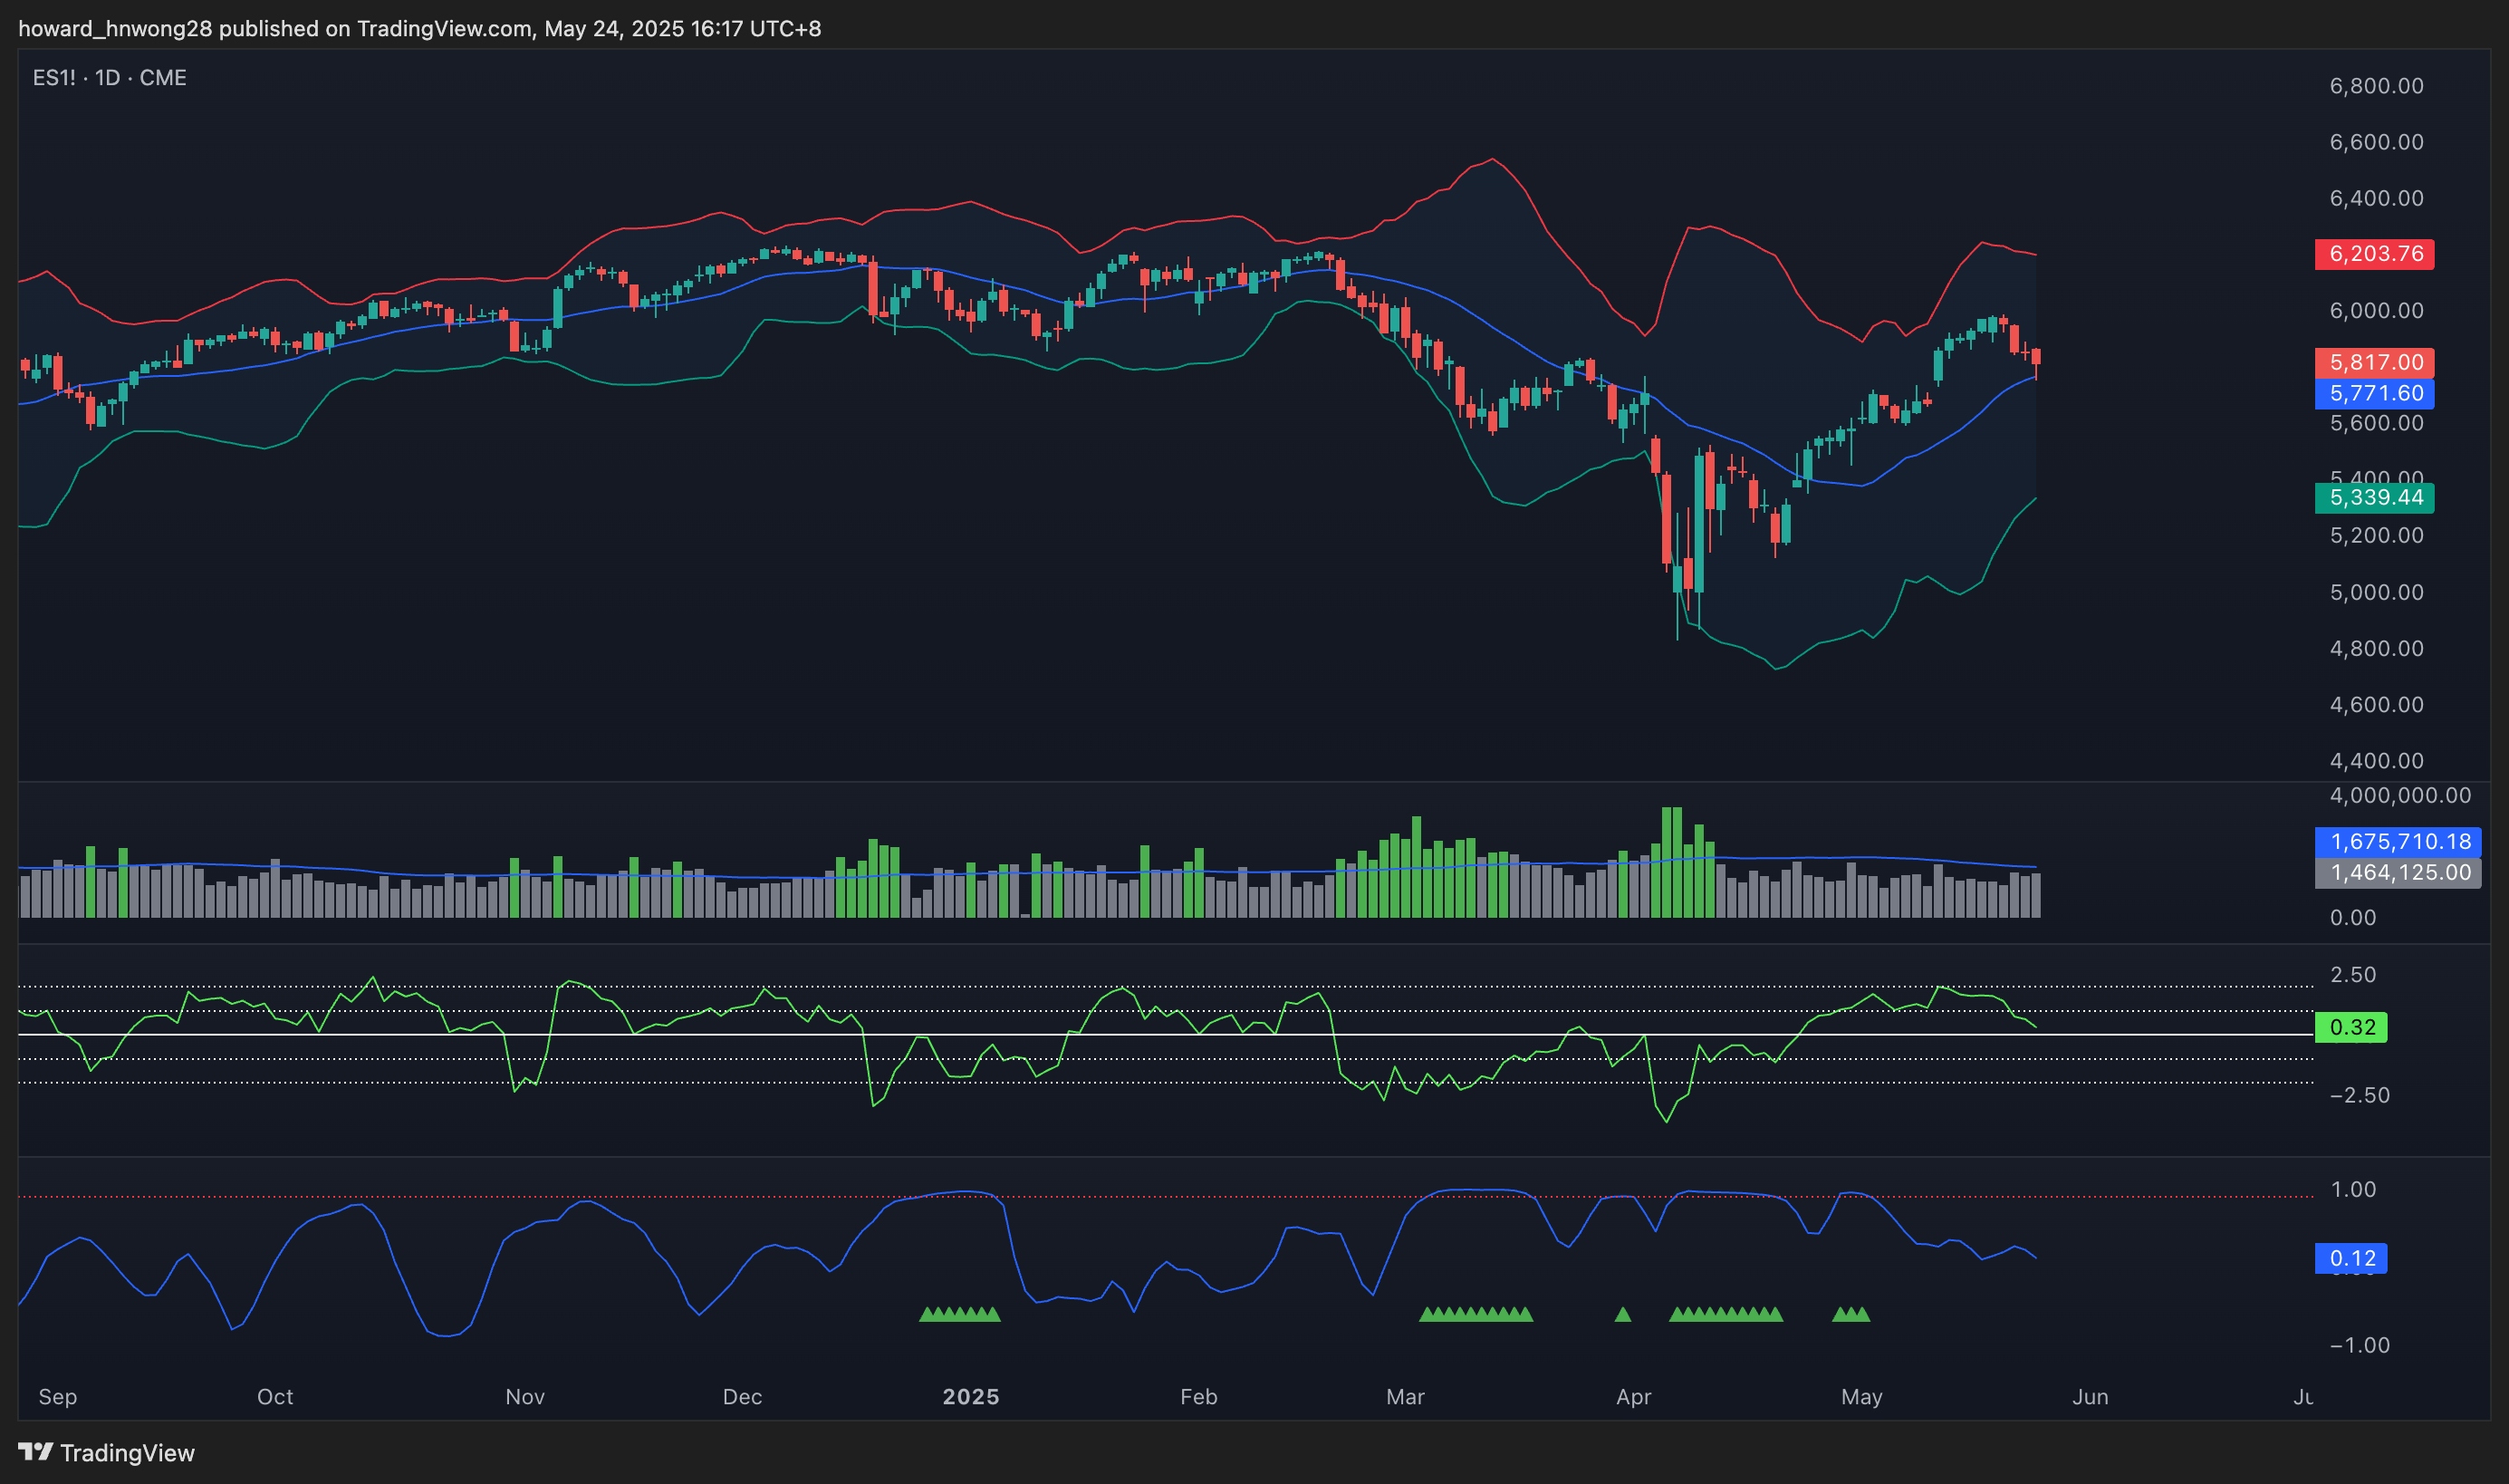Click the Mar label on the time axis
The height and width of the screenshot is (1484, 2509).
click(x=1405, y=1397)
